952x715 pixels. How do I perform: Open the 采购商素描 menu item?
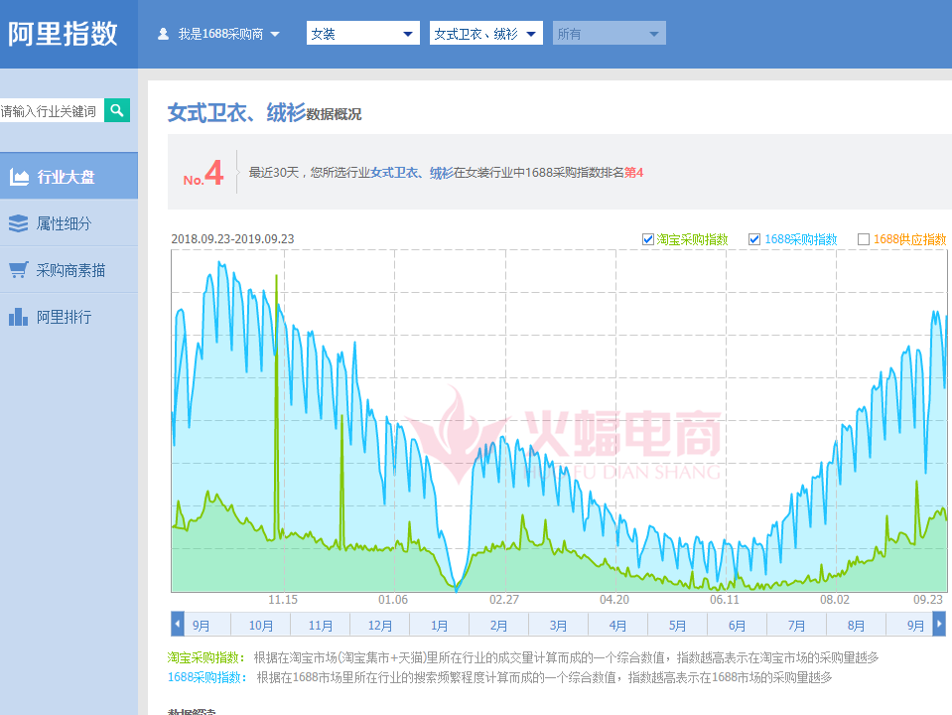68,270
